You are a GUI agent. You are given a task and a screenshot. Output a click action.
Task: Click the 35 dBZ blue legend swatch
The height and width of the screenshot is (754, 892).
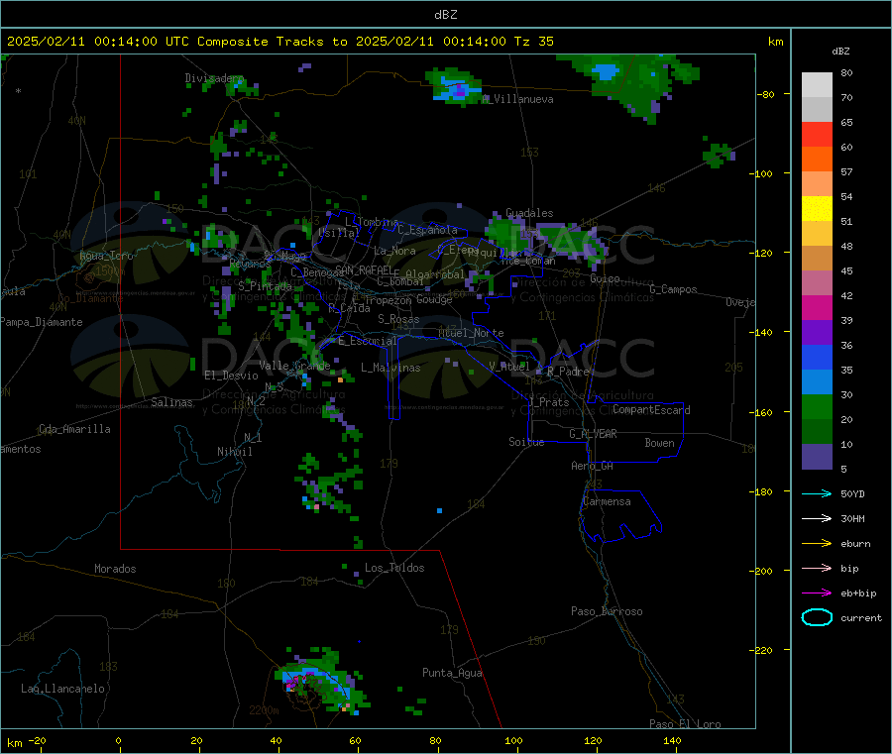coord(817,357)
